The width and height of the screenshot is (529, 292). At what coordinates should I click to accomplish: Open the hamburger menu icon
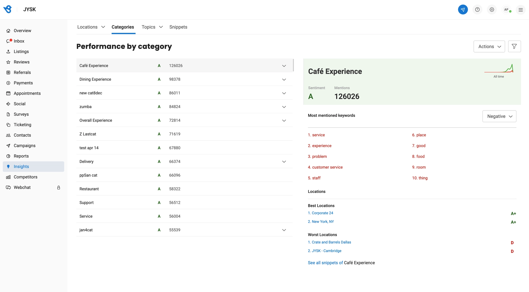point(521,10)
